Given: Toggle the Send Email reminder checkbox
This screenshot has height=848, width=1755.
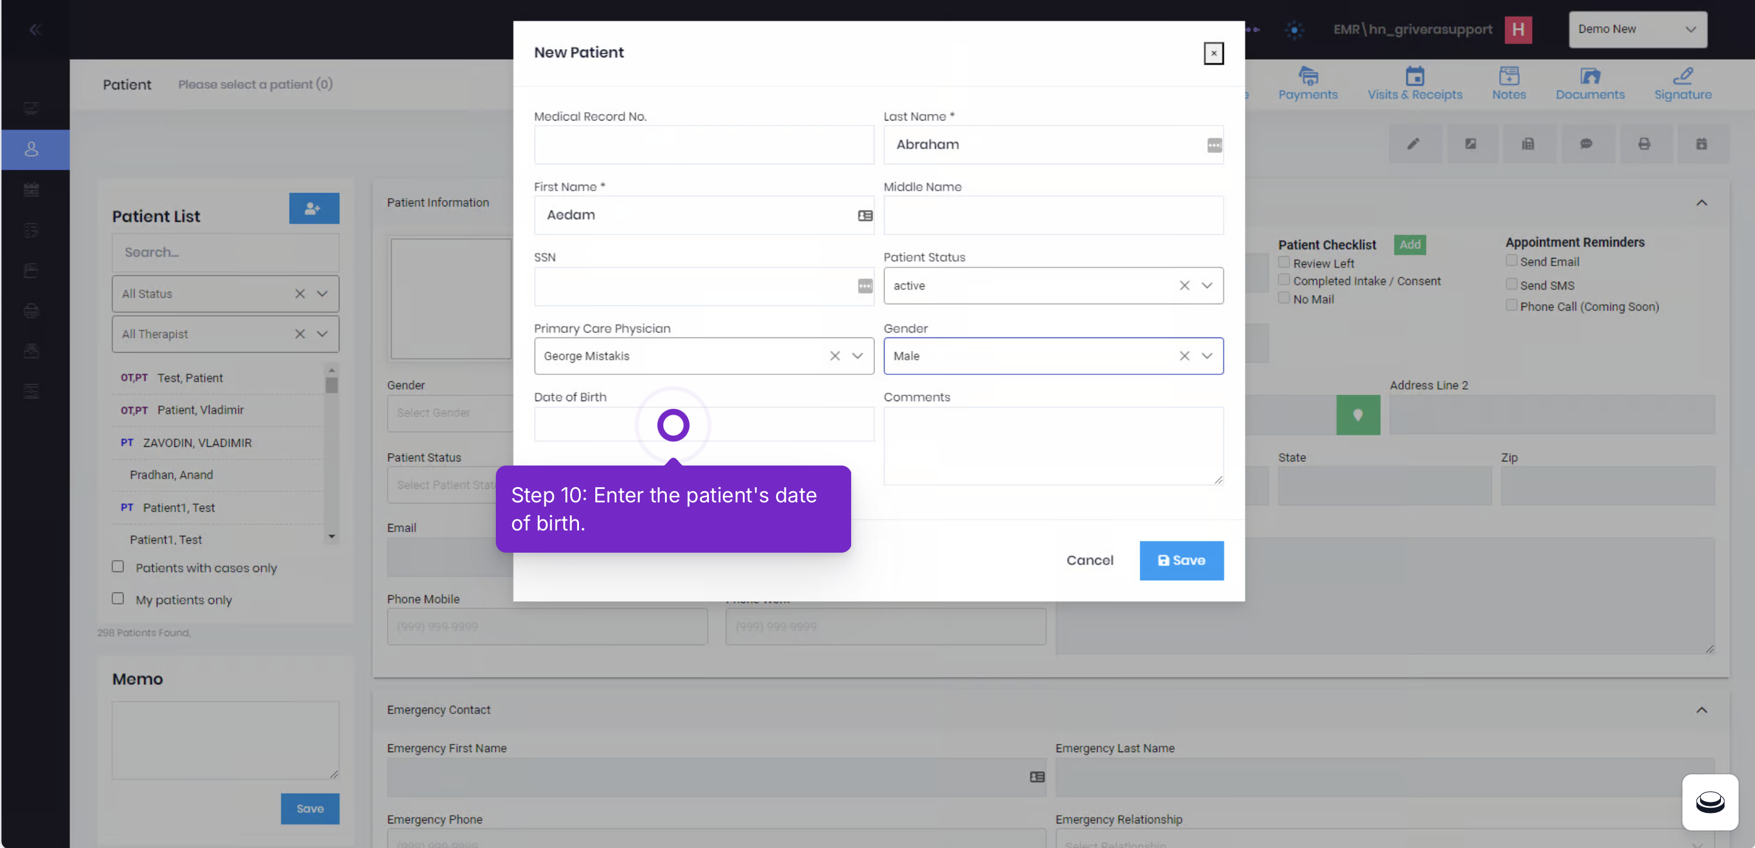Looking at the screenshot, I should pos(1511,261).
